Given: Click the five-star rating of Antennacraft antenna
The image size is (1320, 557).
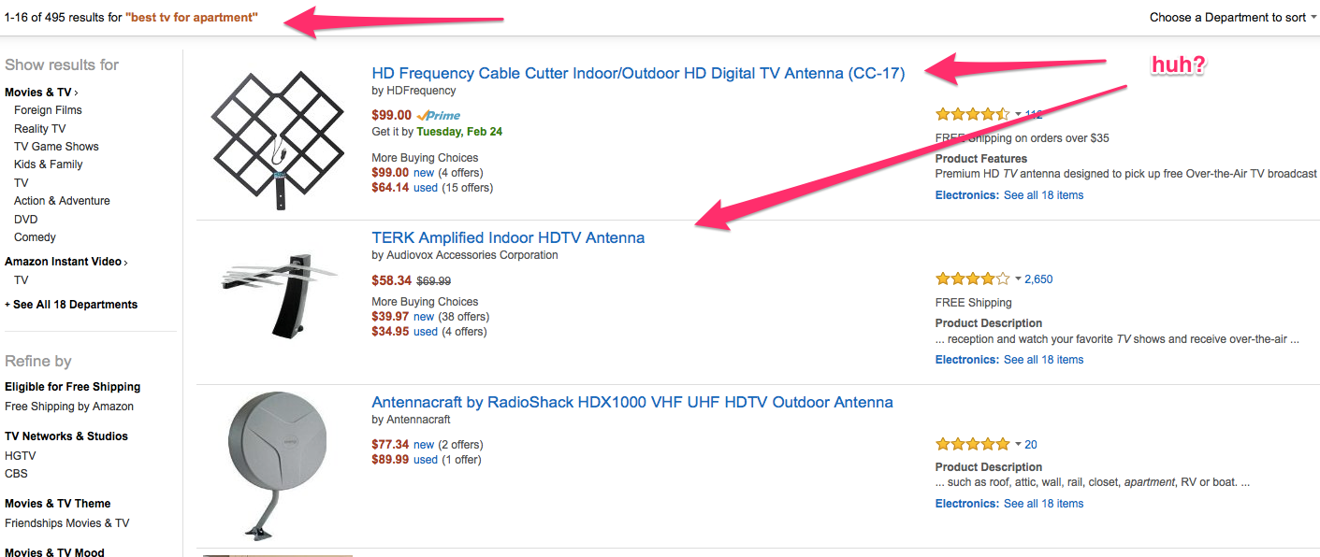Looking at the screenshot, I should point(973,444).
